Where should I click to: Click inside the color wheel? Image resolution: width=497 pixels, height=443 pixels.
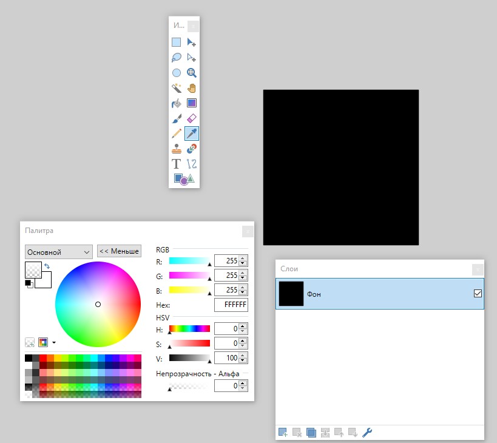pyautogui.click(x=98, y=304)
